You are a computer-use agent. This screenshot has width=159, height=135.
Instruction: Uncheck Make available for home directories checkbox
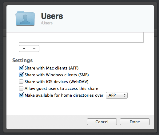click(21, 95)
